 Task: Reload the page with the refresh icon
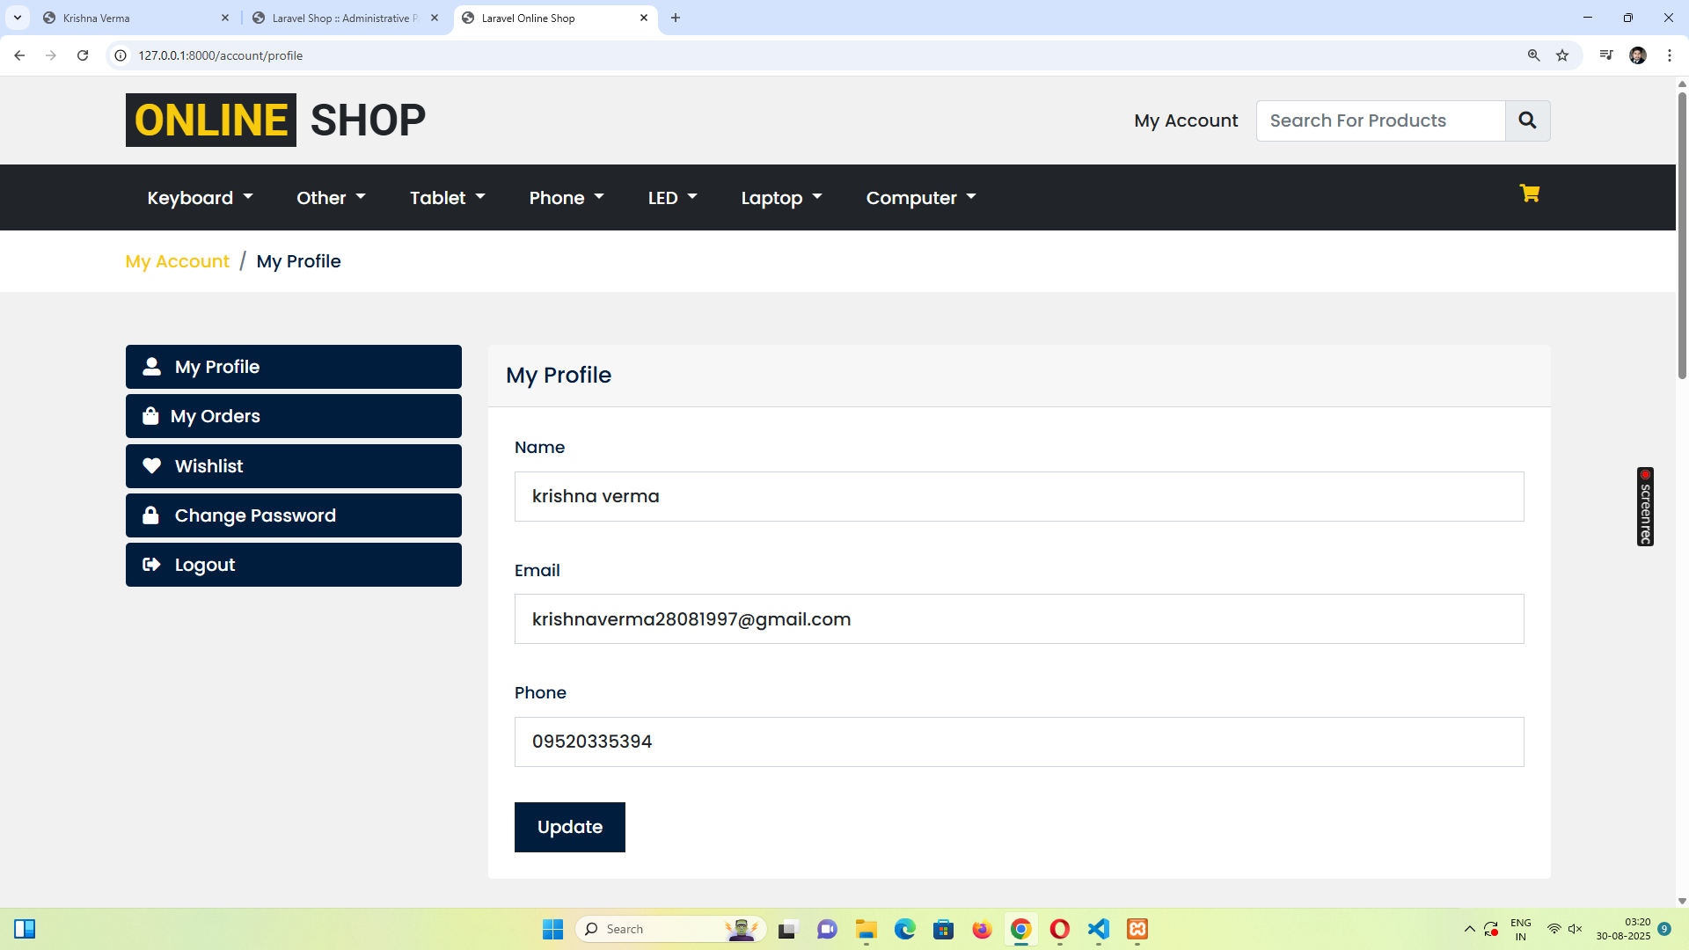83,55
